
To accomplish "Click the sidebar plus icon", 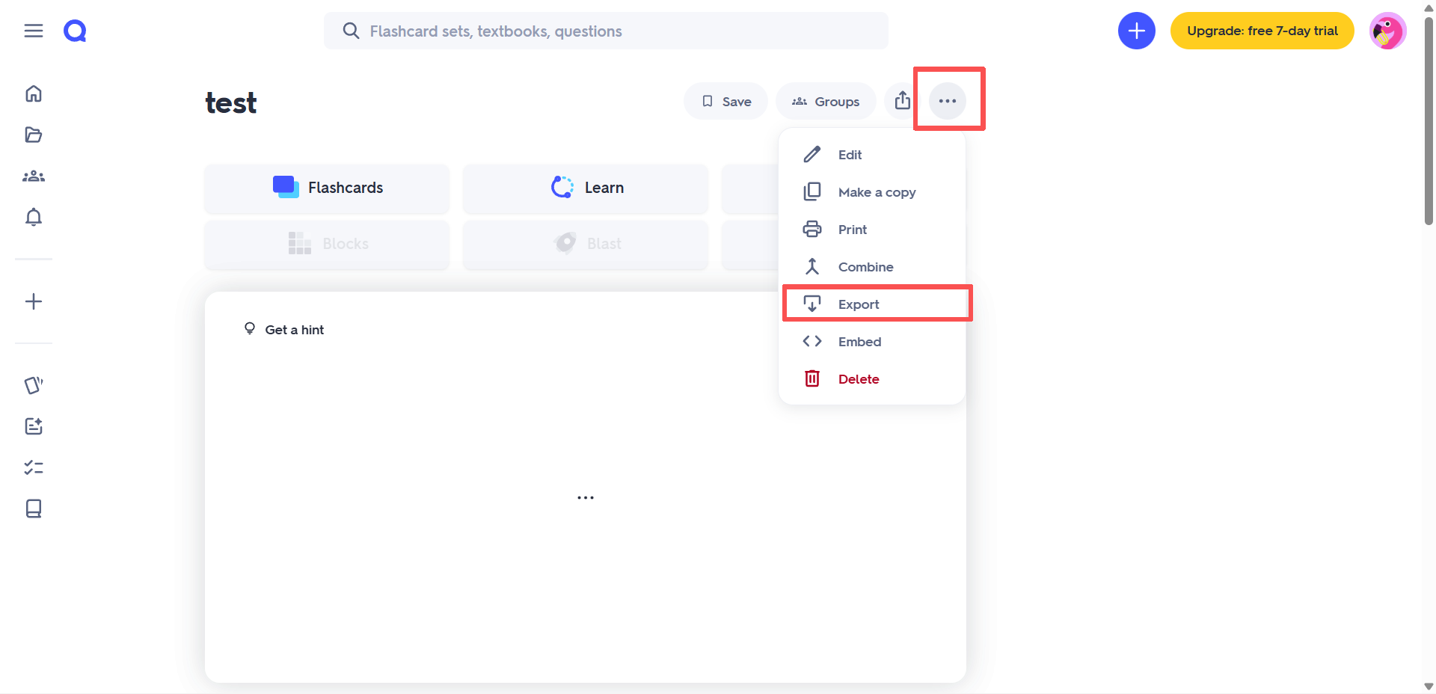I will (34, 301).
